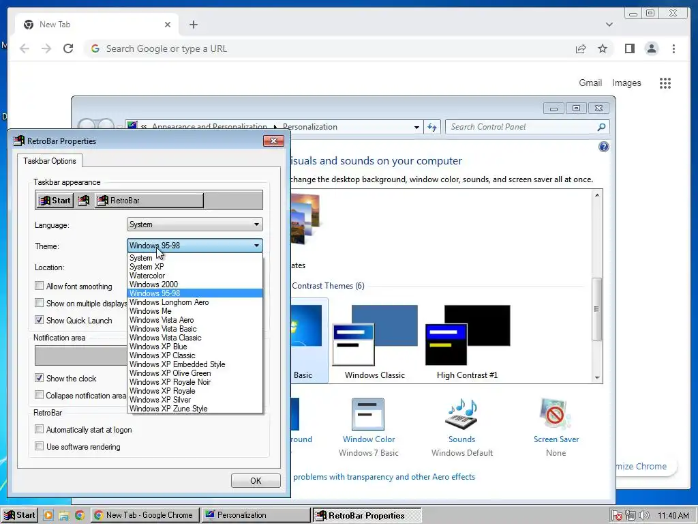
Task: Open file explorer from Quick Launch
Action: click(63, 516)
